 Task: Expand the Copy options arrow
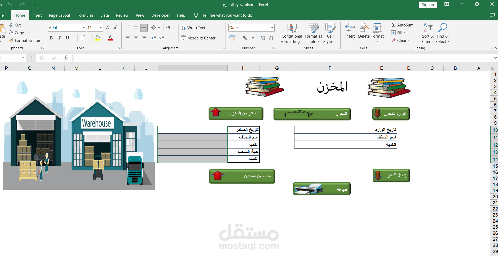point(29,33)
